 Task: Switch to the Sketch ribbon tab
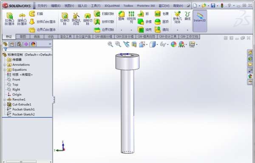pyautogui.click(x=23, y=36)
